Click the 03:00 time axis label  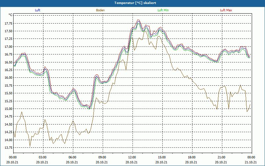tap(42, 157)
